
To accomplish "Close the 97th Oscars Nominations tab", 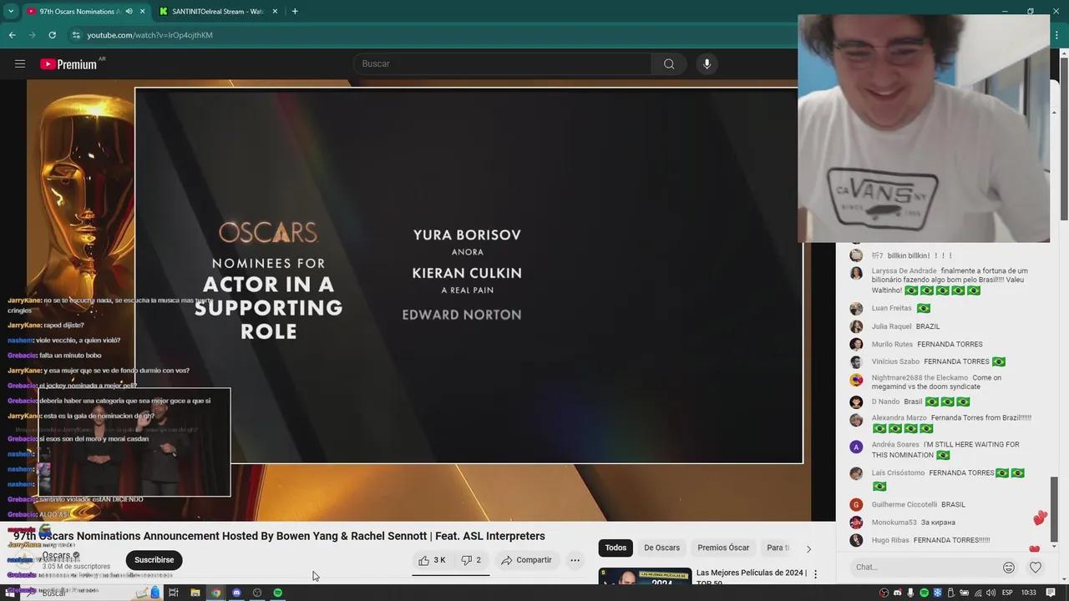I will tap(143, 12).
